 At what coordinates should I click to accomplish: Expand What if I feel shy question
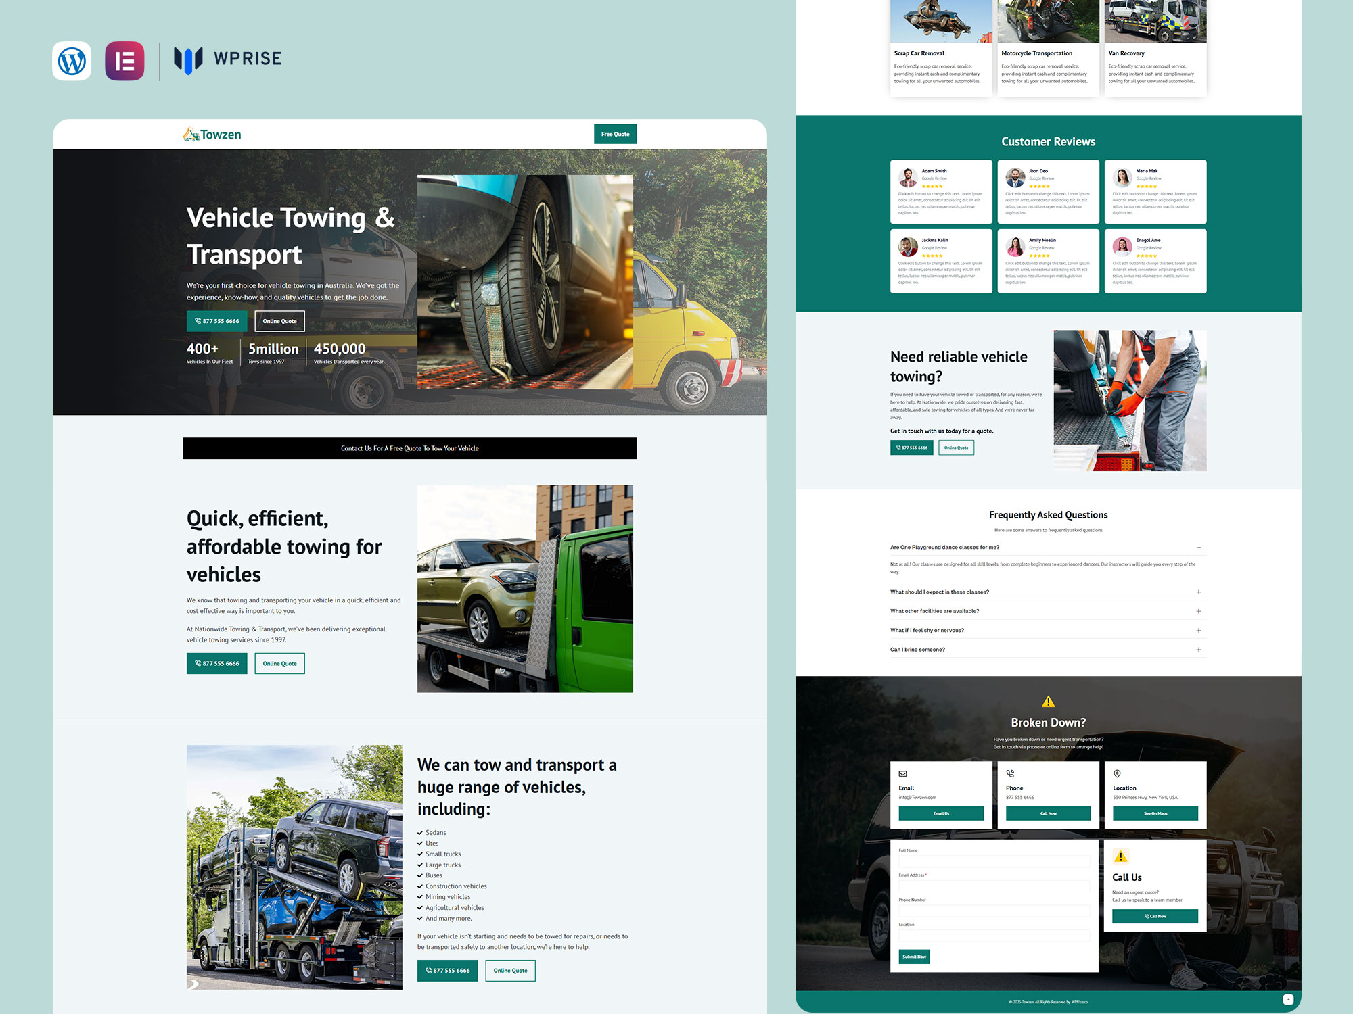(1048, 630)
